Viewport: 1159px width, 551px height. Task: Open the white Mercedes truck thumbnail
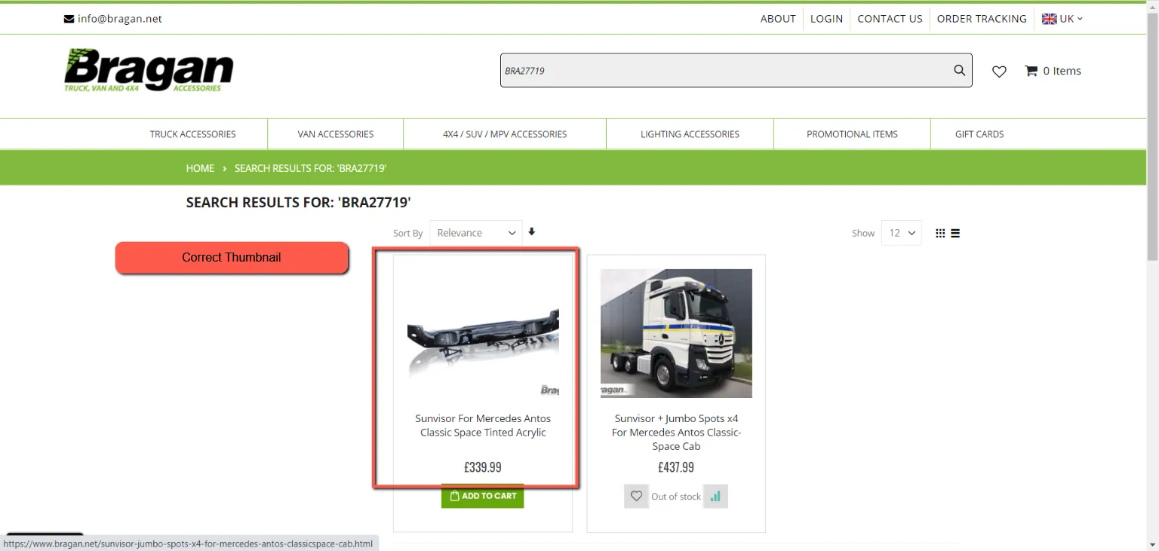(x=676, y=333)
